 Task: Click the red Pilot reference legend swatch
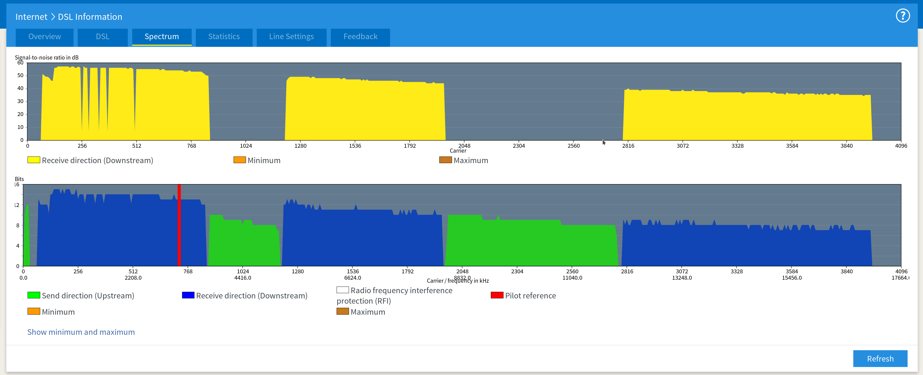497,295
